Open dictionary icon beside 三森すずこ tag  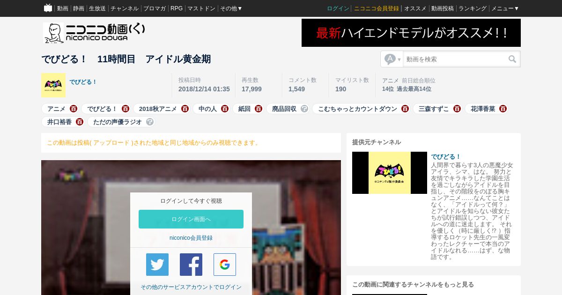(x=457, y=109)
